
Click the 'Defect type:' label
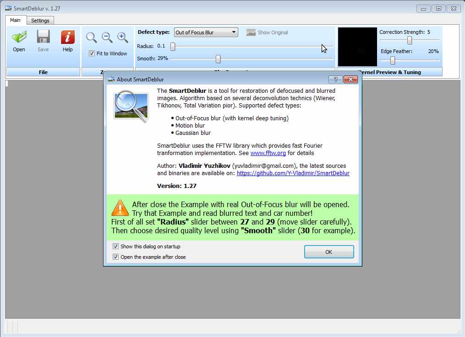(153, 32)
